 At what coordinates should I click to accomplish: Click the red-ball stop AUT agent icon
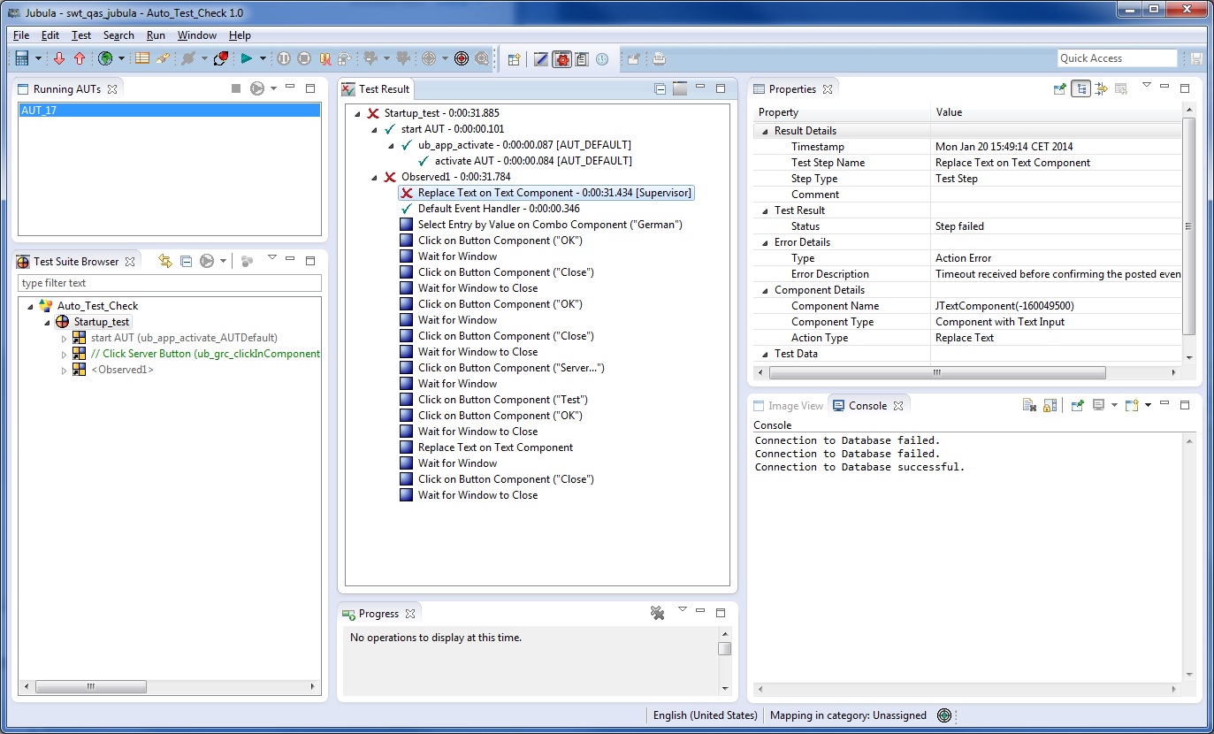[221, 58]
